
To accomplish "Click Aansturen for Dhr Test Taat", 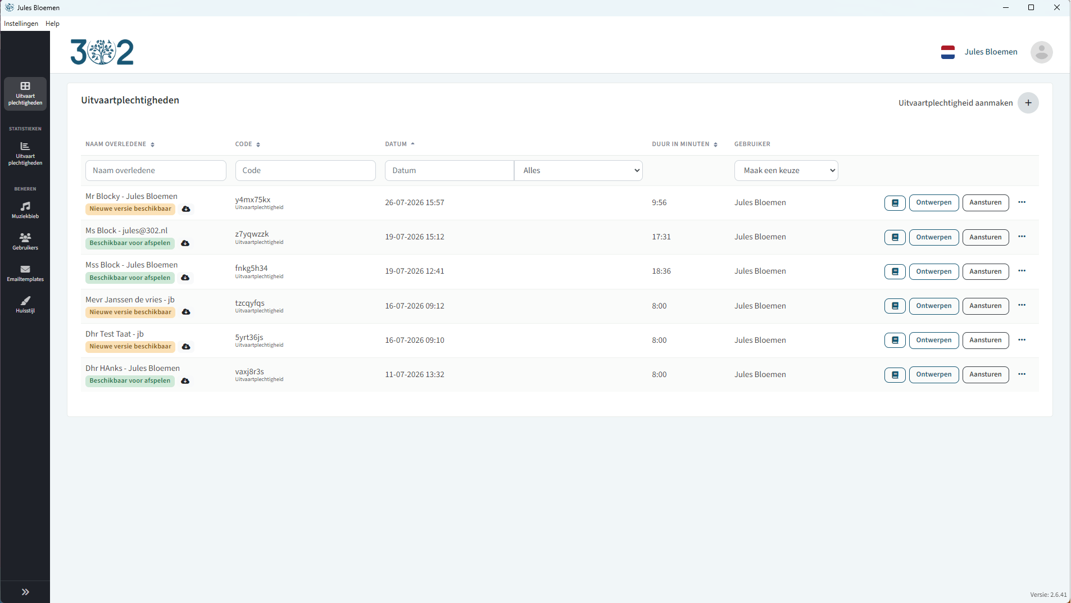I will (986, 340).
